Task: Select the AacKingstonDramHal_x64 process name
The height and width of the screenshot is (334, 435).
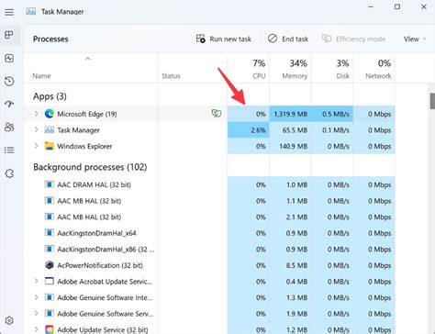Action: coord(96,233)
